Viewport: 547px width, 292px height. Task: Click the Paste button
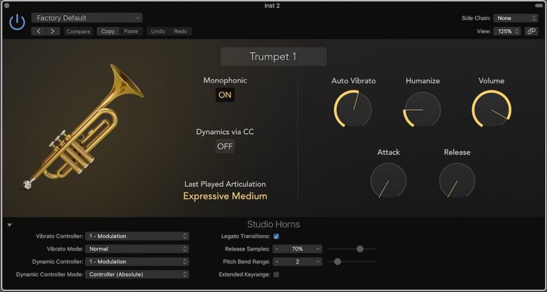(x=131, y=31)
